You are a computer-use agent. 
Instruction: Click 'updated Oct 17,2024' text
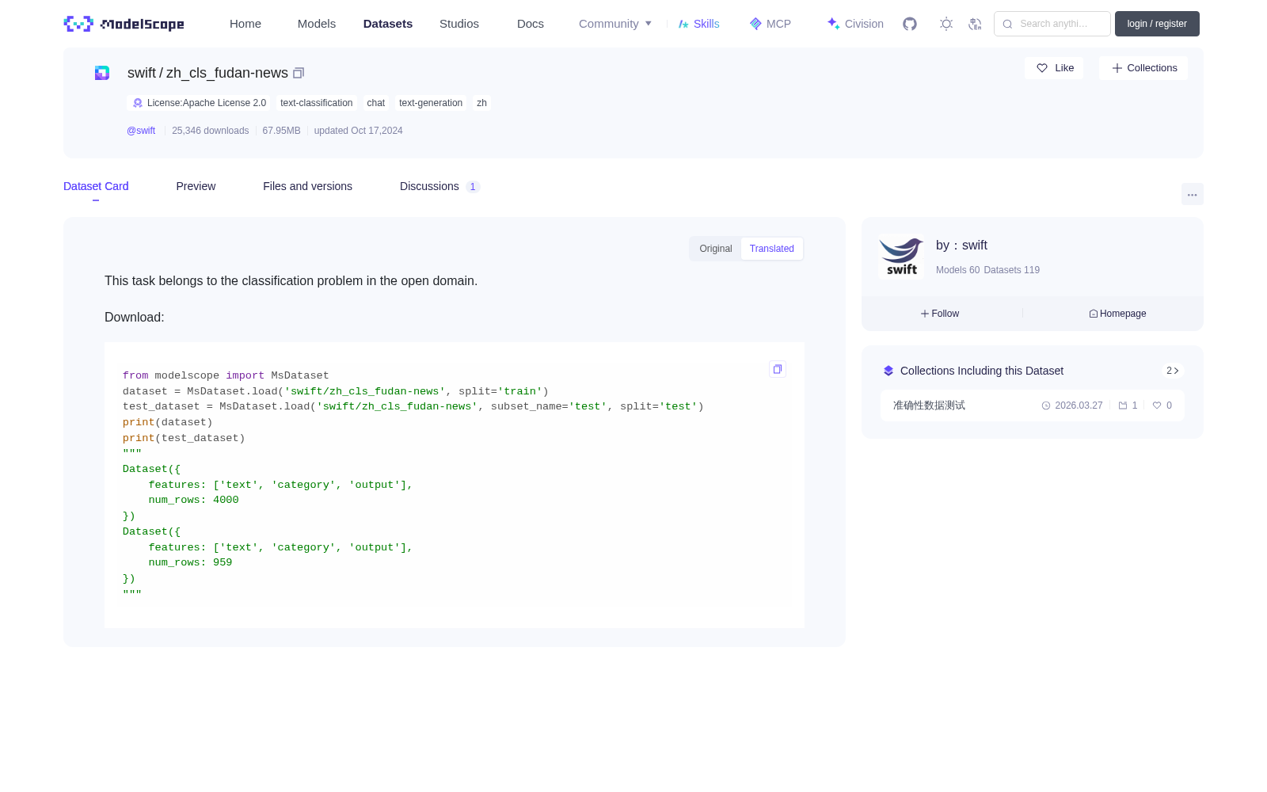pyautogui.click(x=359, y=131)
